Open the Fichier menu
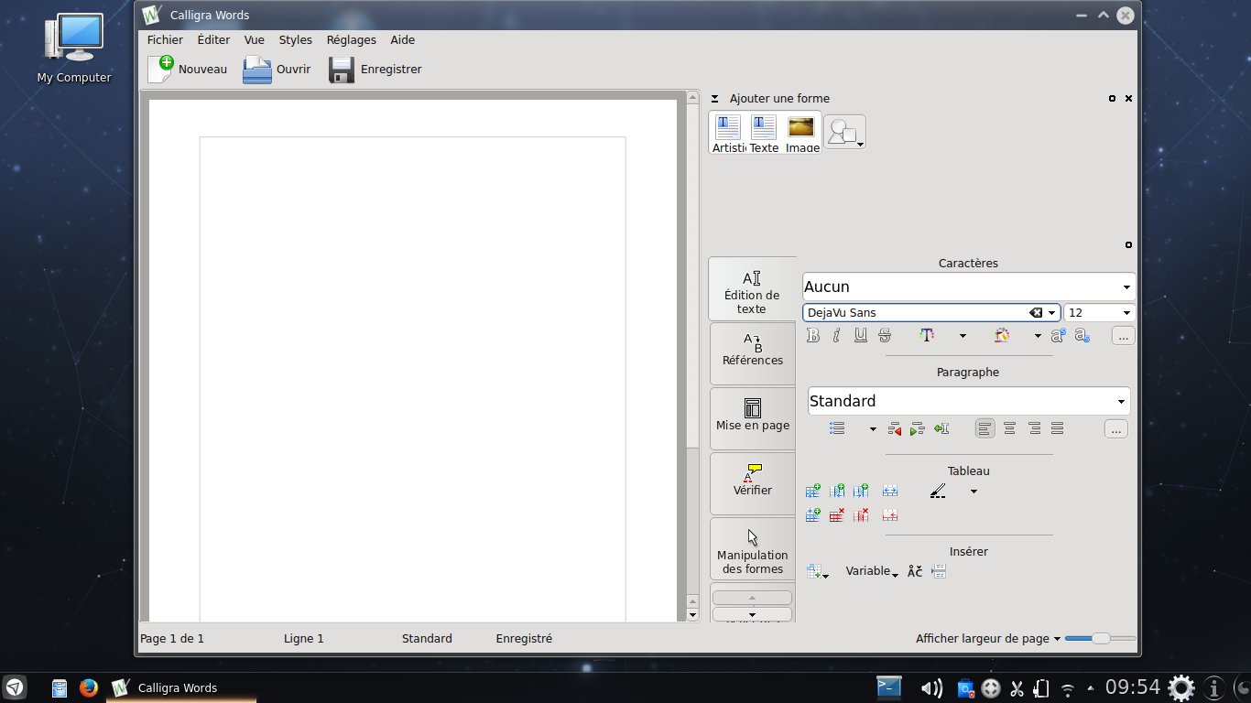The width and height of the screenshot is (1251, 703). 165,40
